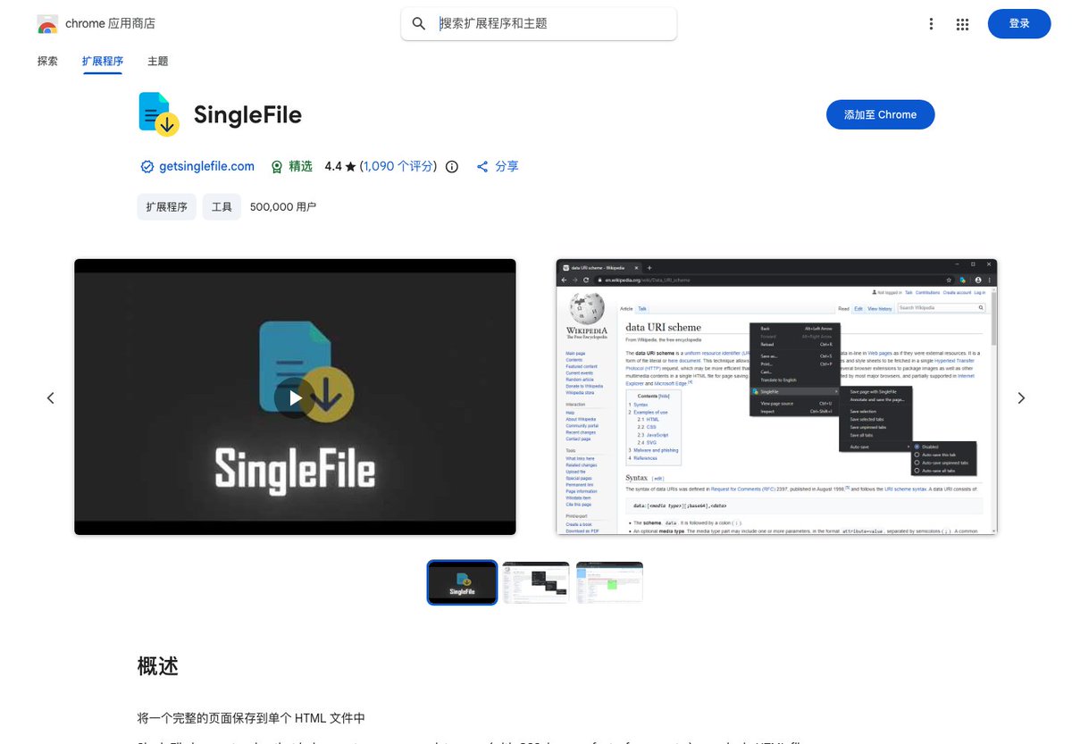Switch to the 探索 tab
Image resolution: width=1072 pixels, height=744 pixels.
pyautogui.click(x=47, y=62)
